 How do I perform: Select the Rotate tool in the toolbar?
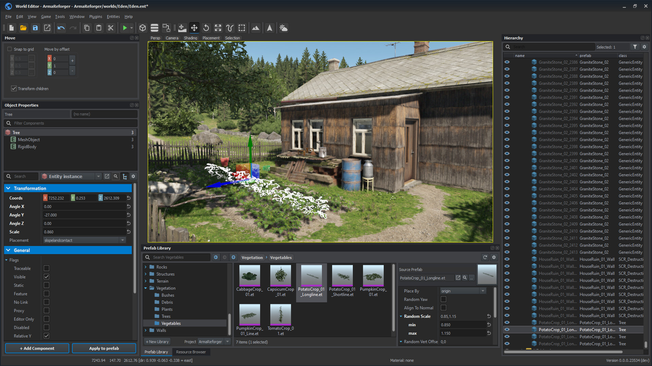(x=206, y=28)
